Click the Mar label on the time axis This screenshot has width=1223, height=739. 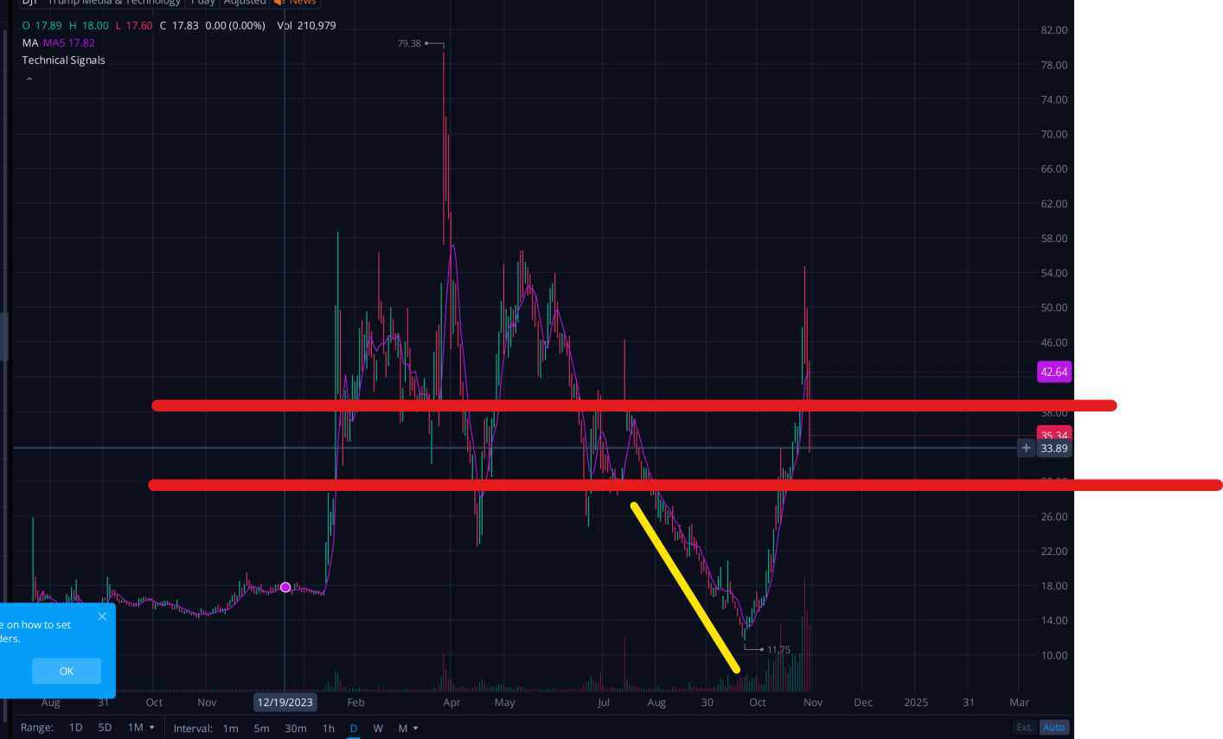pyautogui.click(x=1020, y=703)
